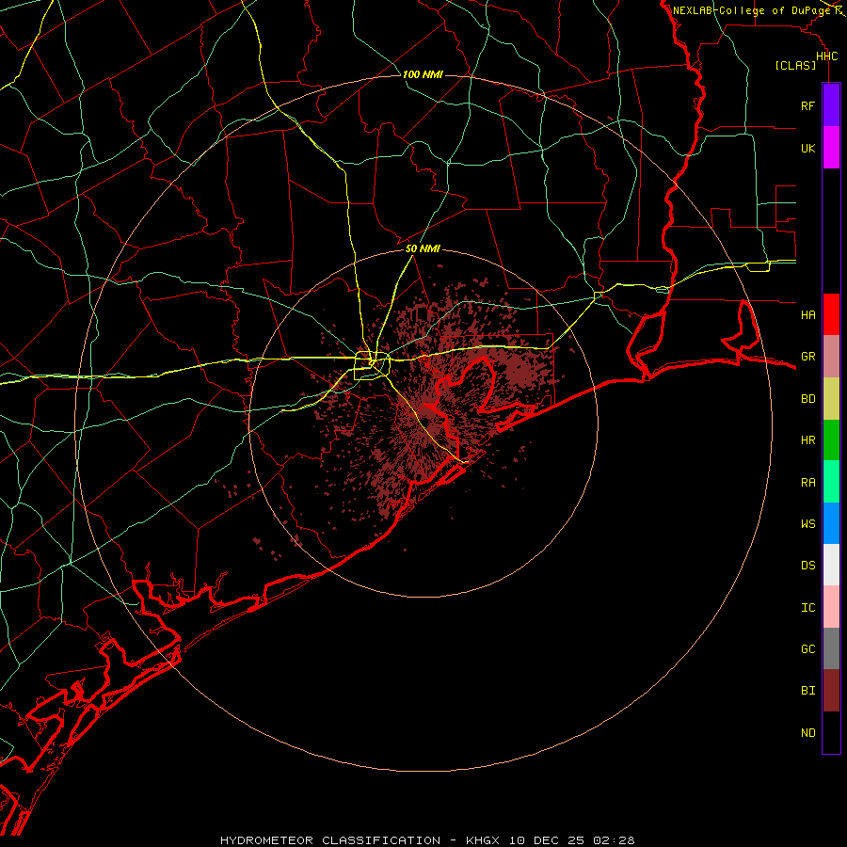Image resolution: width=847 pixels, height=847 pixels.
Task: Click the GC gray color swatch
Action: 831,648
